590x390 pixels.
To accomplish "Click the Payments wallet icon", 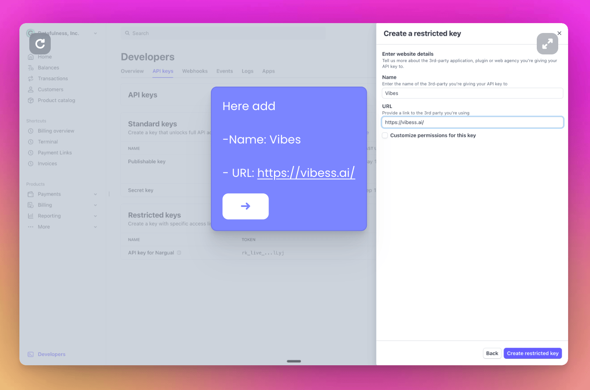I will pyautogui.click(x=31, y=194).
